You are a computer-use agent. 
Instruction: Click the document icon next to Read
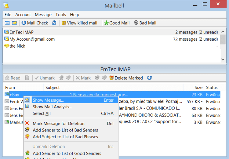27,78
